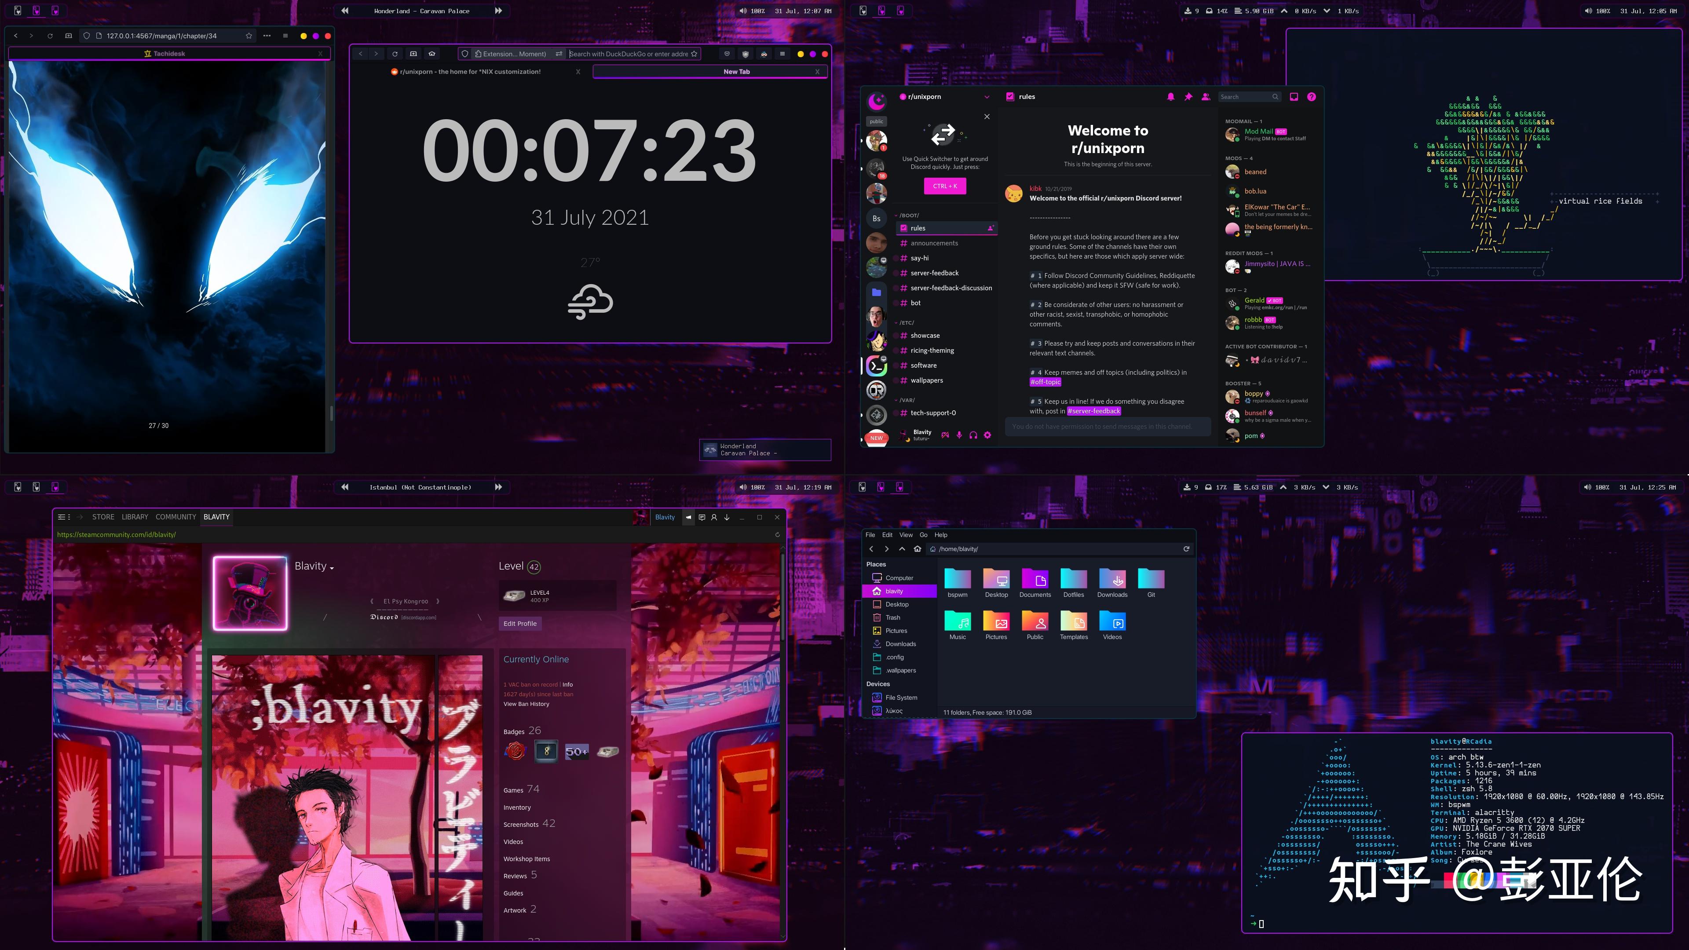Mute your microphone in Discord
Viewport: 1689px width, 950px height.
click(x=958, y=435)
